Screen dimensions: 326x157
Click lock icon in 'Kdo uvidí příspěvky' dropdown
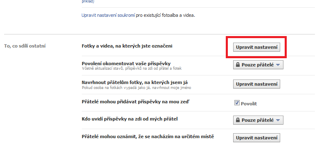coord(238,120)
